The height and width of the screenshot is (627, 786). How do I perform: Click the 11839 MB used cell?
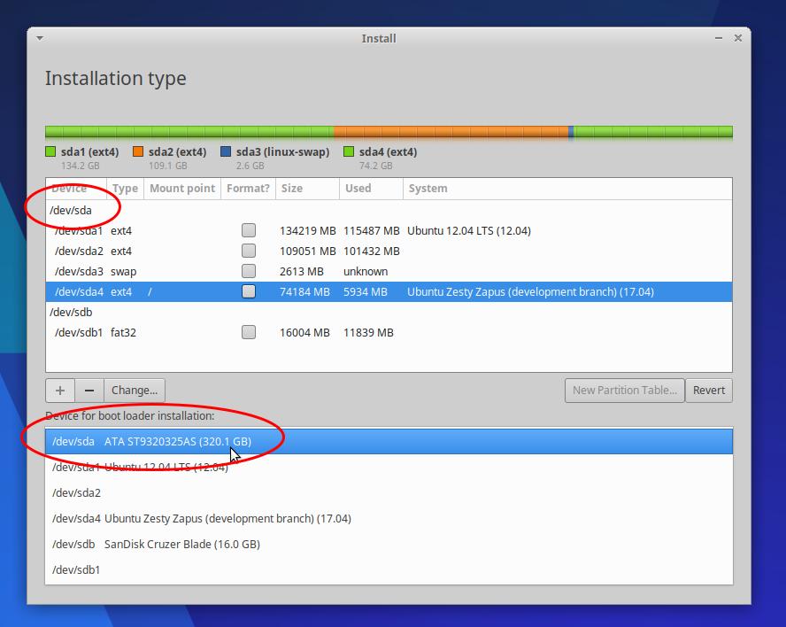pyautogui.click(x=368, y=333)
